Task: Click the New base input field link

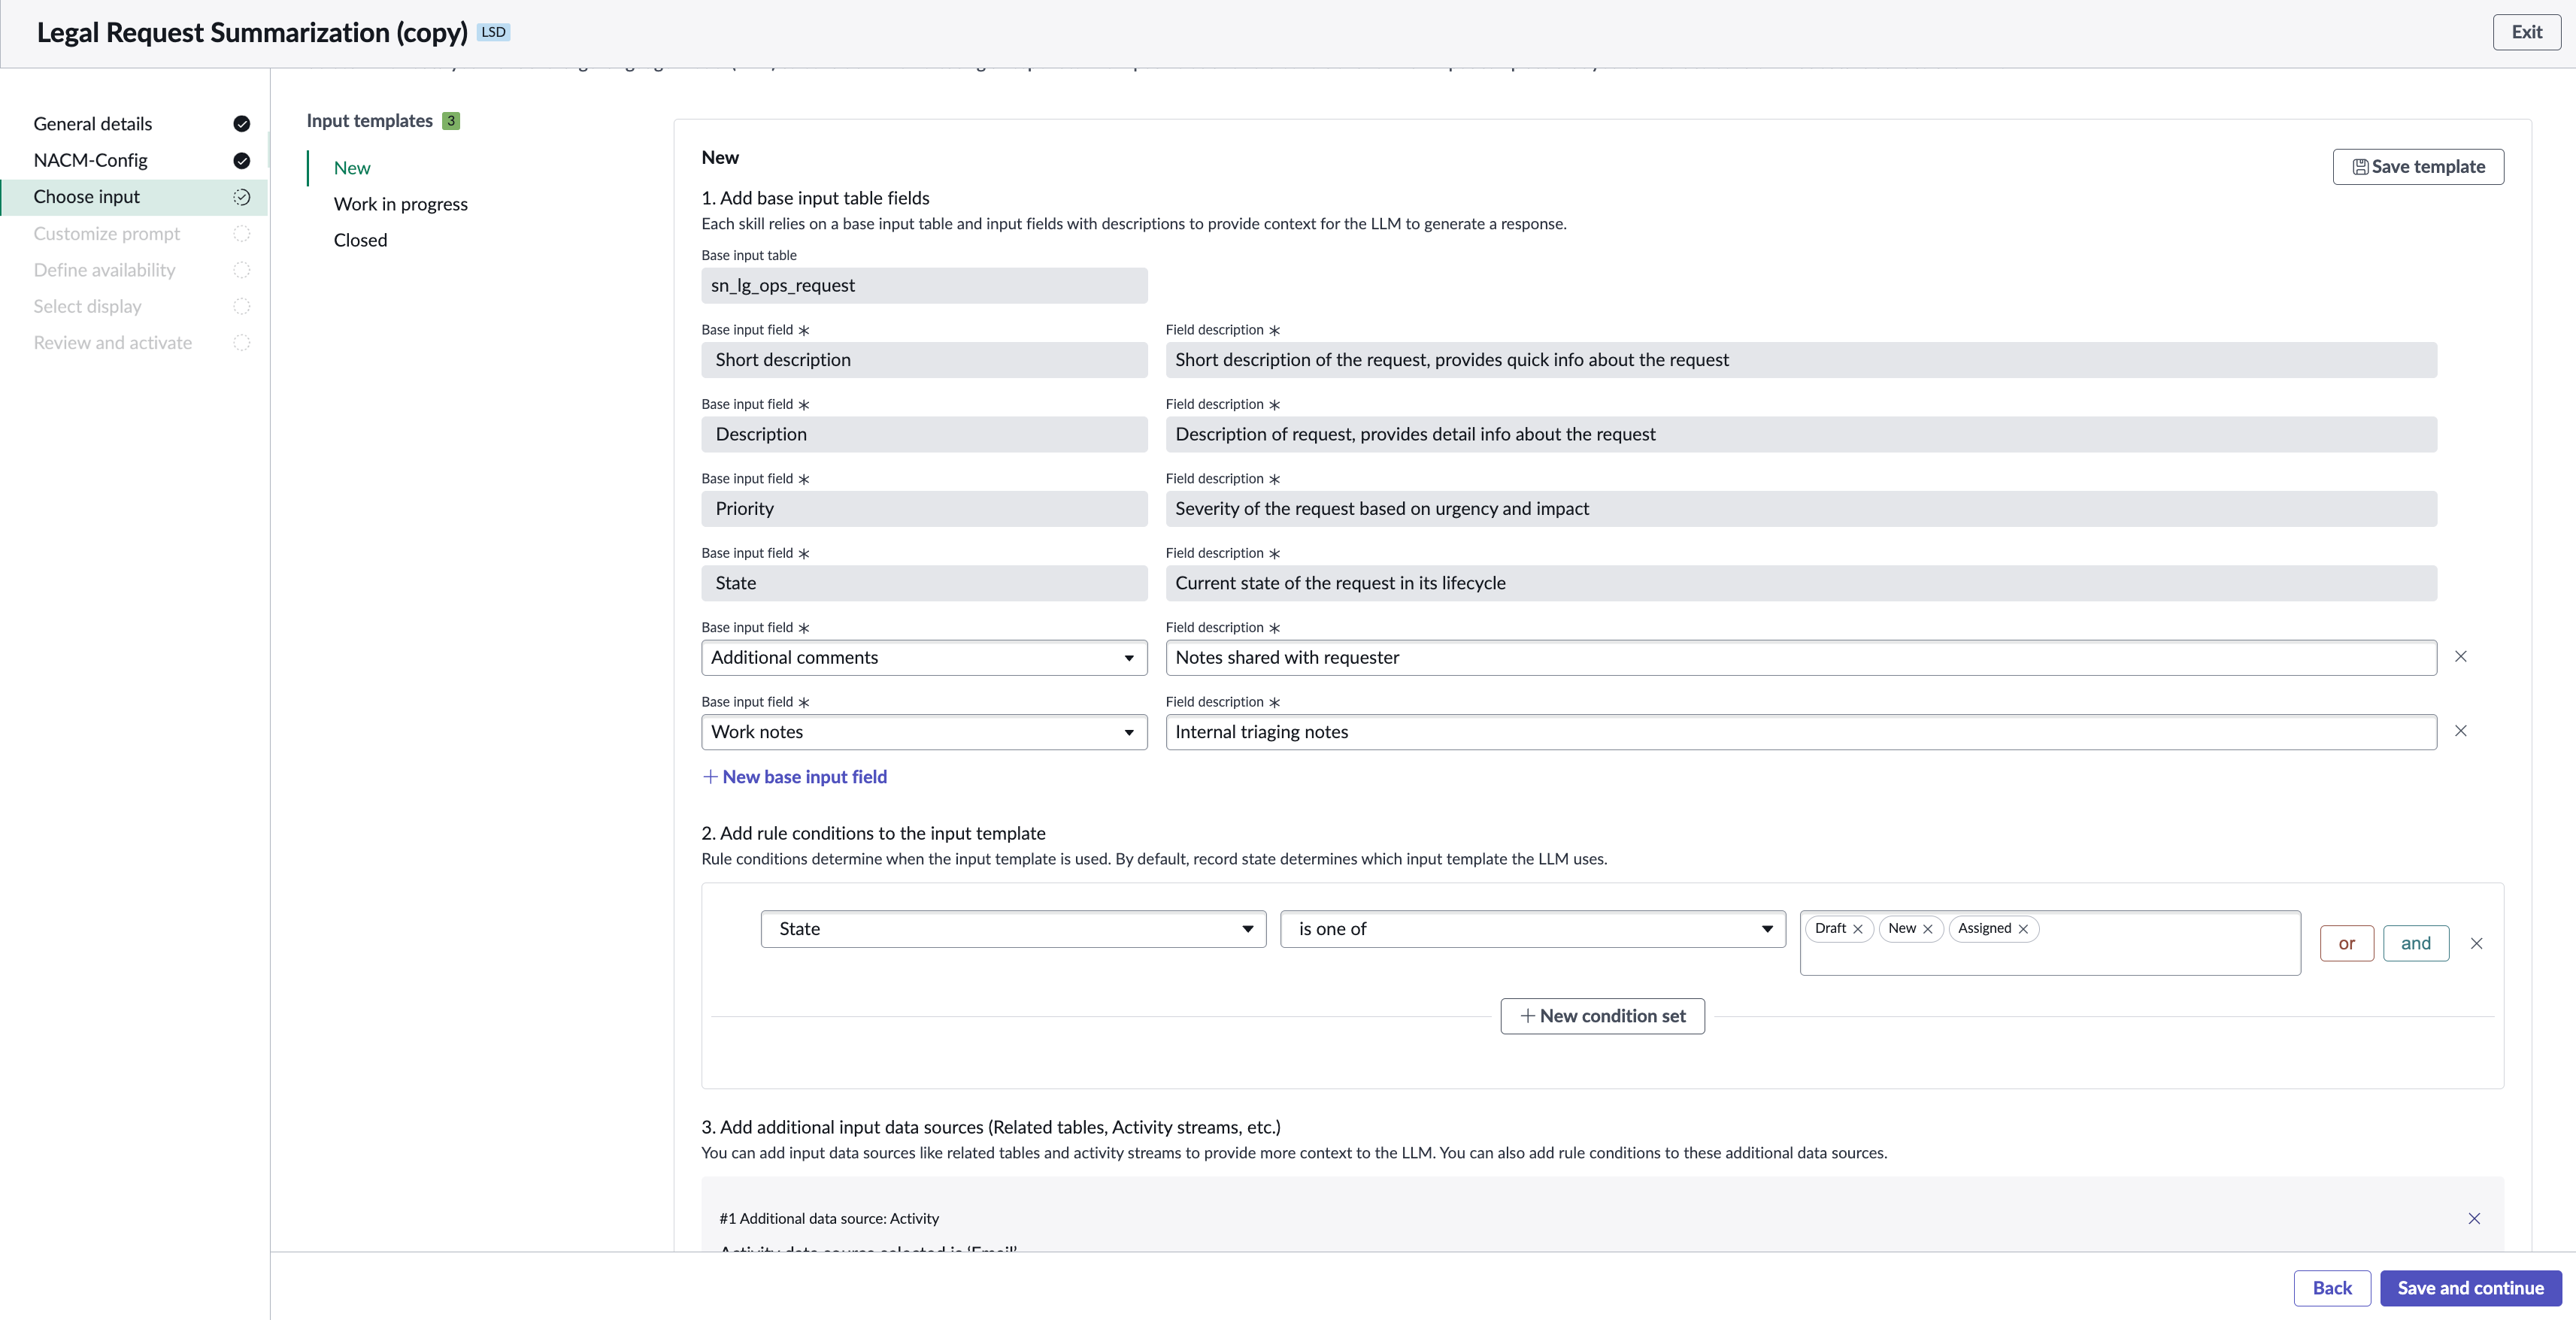Action: (x=795, y=777)
